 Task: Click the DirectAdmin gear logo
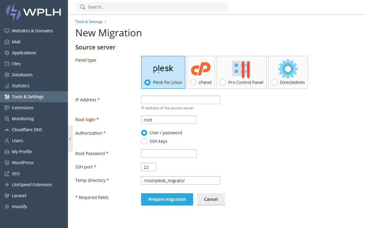tap(288, 69)
